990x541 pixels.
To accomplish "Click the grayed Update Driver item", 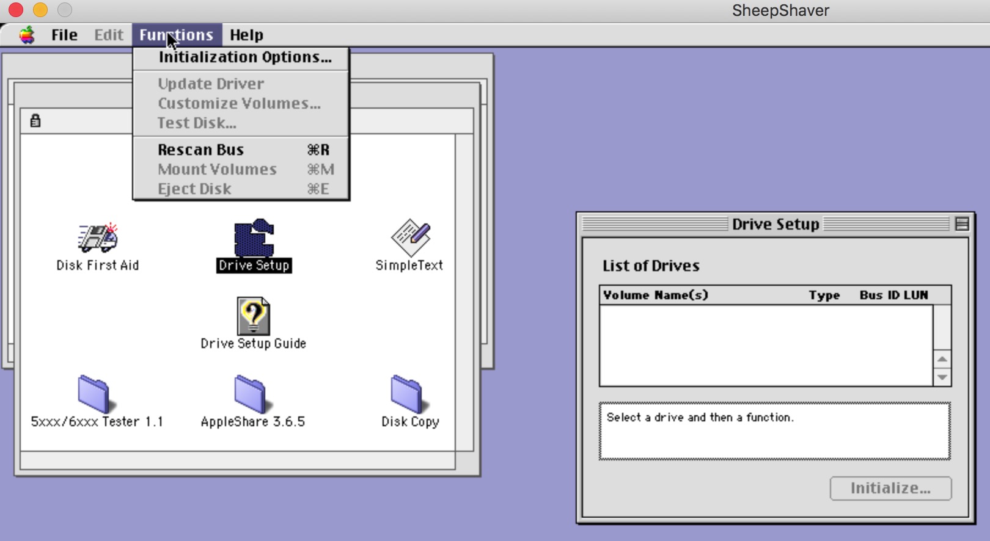I will click(x=241, y=84).
